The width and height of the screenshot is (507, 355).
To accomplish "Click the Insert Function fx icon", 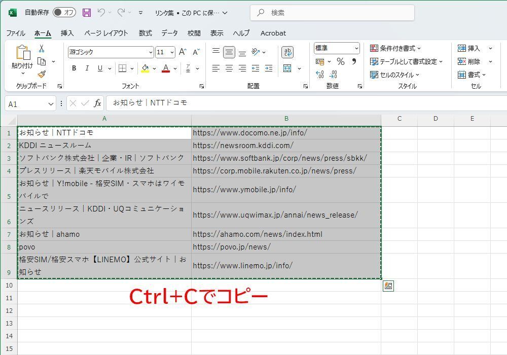I will pyautogui.click(x=97, y=103).
